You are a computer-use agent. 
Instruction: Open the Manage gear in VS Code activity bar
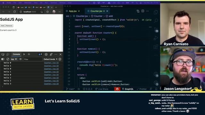(x=156, y=83)
